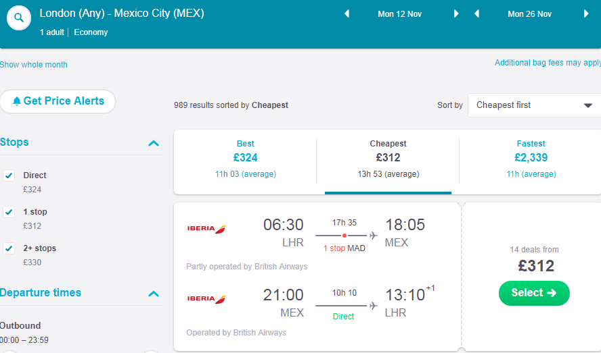Open Additional bag fees may apply link
The width and height of the screenshot is (601, 353).
[548, 63]
